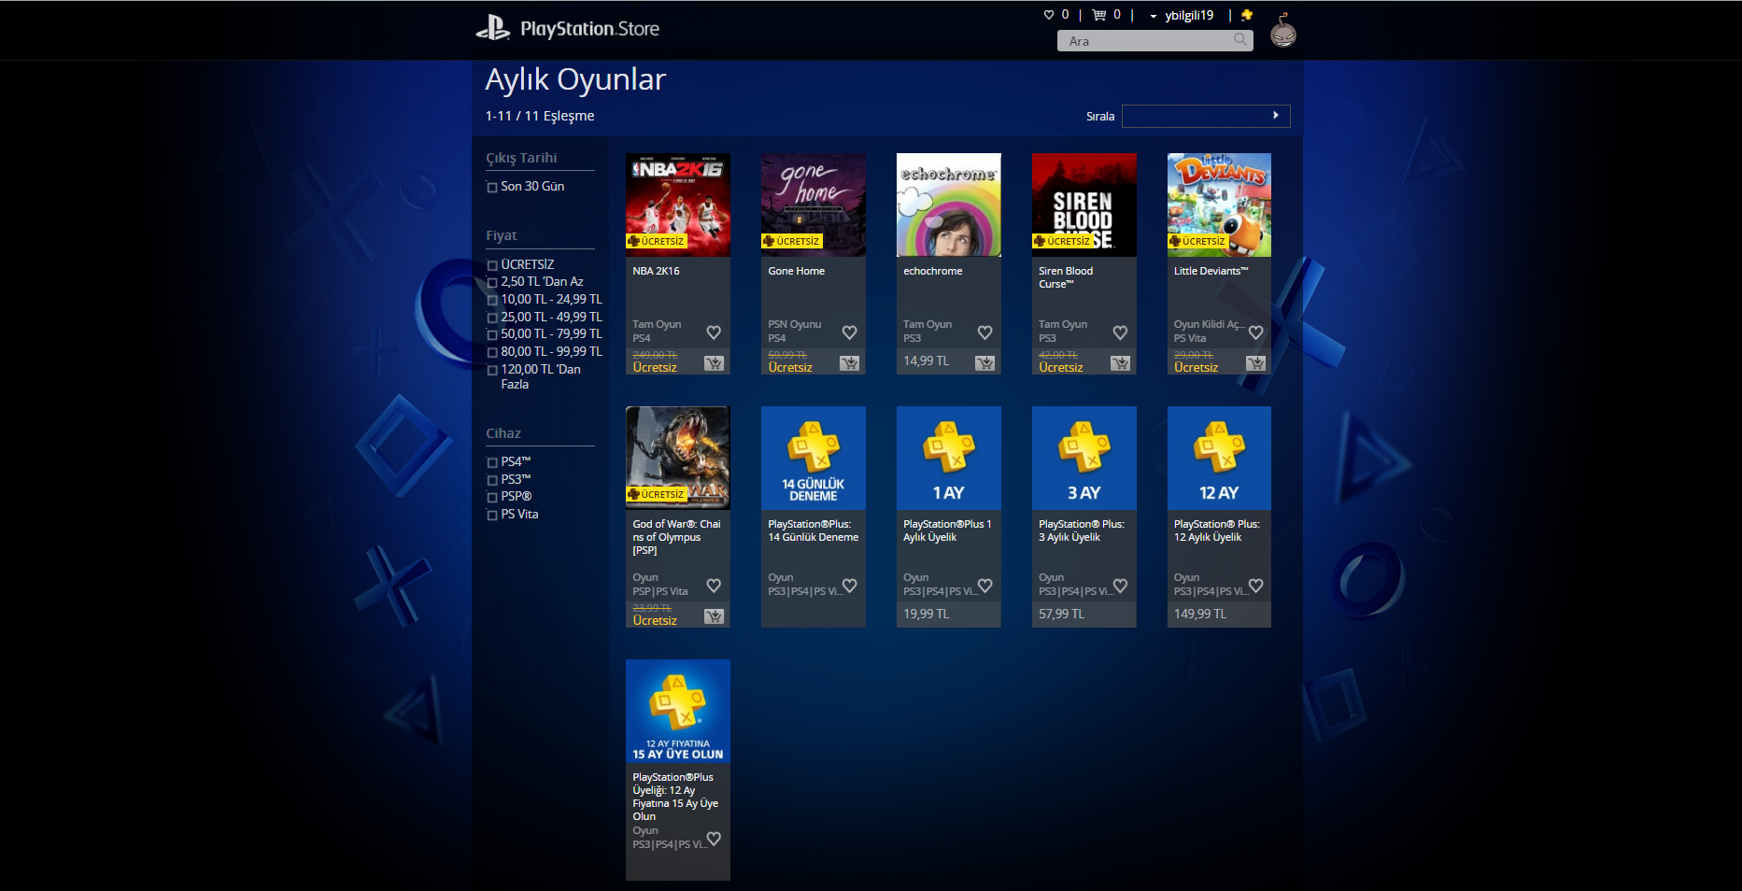Click the Ara search field
The width and height of the screenshot is (1742, 891).
[1154, 40]
